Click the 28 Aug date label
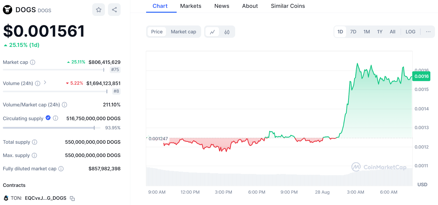 click(322, 192)
